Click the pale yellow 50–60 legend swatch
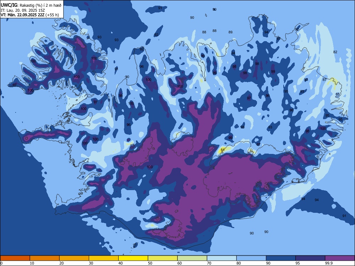Image resolution: width=355 pixels, height=266 pixels. point(163,258)
